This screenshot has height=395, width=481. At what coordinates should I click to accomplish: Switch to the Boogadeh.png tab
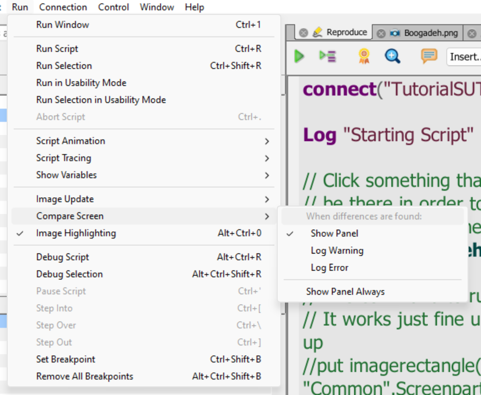click(x=430, y=33)
